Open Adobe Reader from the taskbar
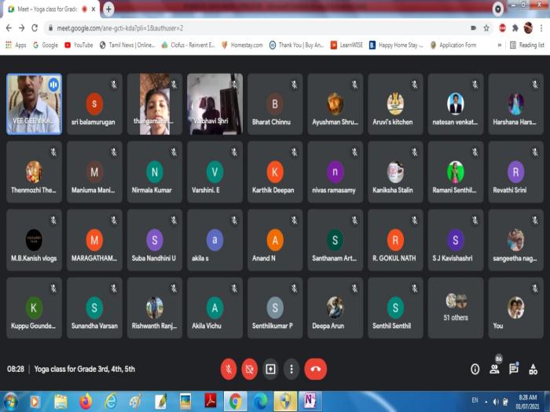Image resolution: width=550 pixels, height=412 pixels. [210, 402]
